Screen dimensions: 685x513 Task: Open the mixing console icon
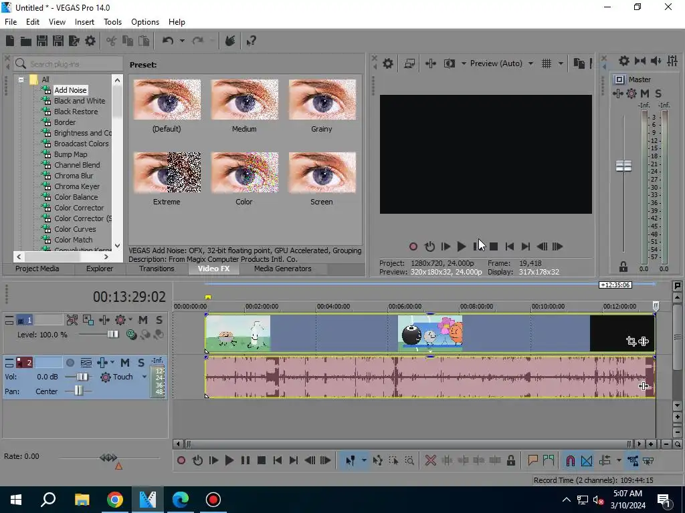click(672, 61)
